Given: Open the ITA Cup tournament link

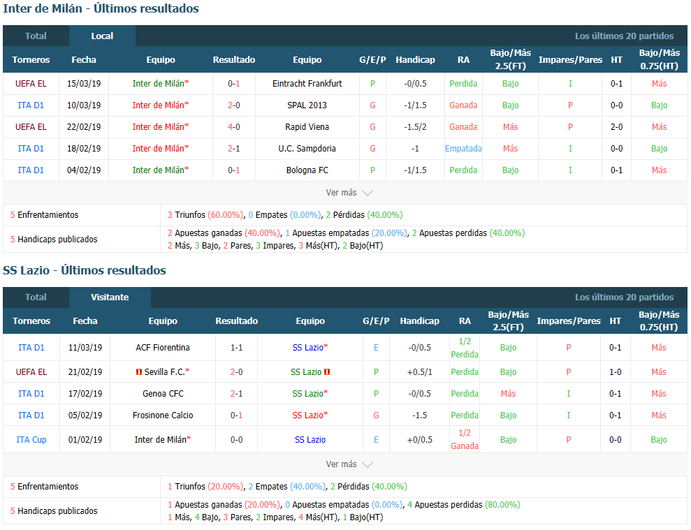Looking at the screenshot, I should pyautogui.click(x=31, y=440).
